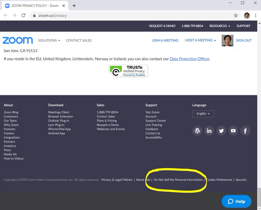Open Accessibility footer link
Viewport: 261px width, 210px height.
154,137
